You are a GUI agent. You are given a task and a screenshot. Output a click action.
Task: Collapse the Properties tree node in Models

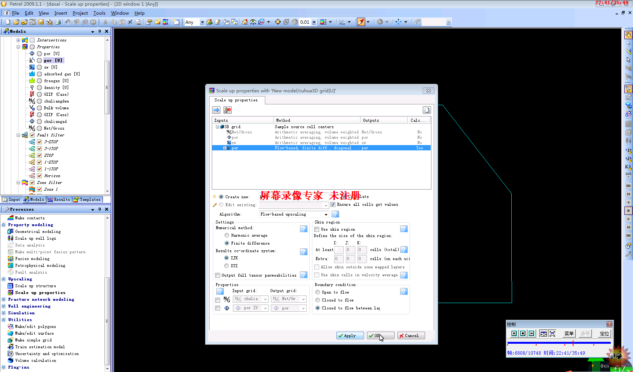coord(18,47)
